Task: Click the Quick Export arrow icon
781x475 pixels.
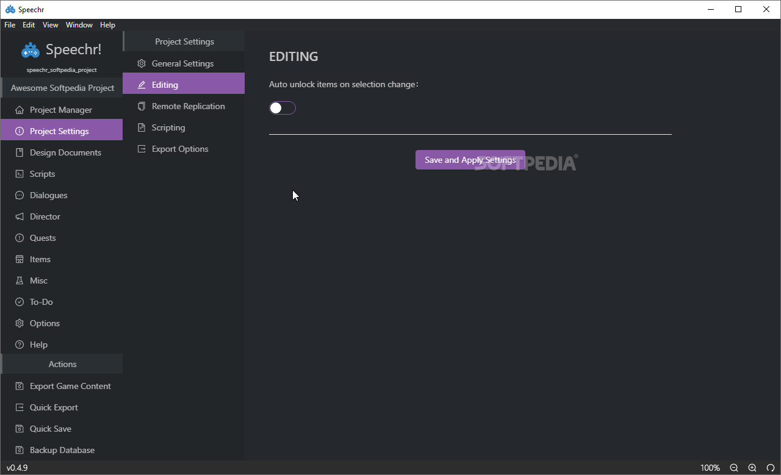Action: pyautogui.click(x=19, y=407)
